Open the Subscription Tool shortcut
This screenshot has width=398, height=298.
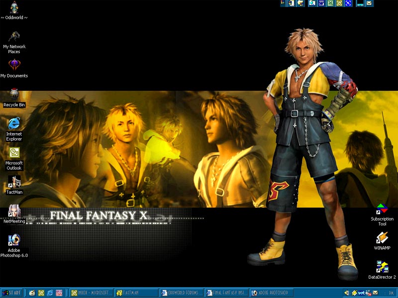[382, 209]
